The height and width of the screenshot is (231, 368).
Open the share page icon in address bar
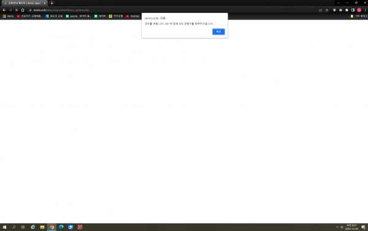click(320, 10)
